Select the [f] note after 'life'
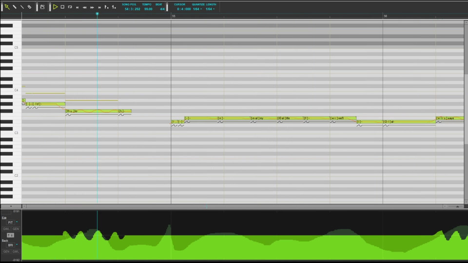The width and height of the screenshot is (468, 263). [317, 118]
